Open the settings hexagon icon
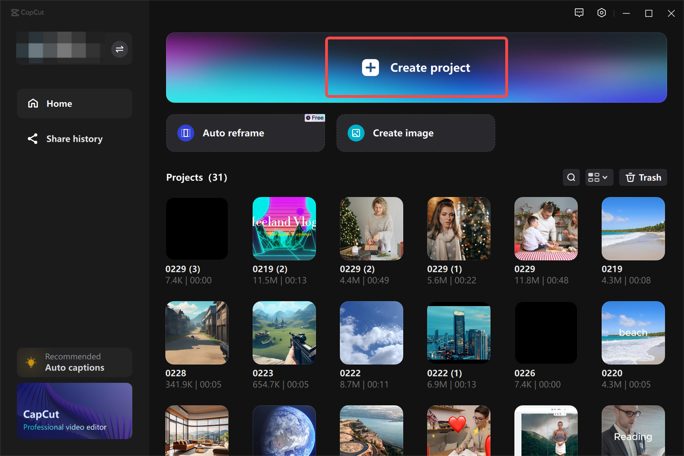 click(x=602, y=13)
